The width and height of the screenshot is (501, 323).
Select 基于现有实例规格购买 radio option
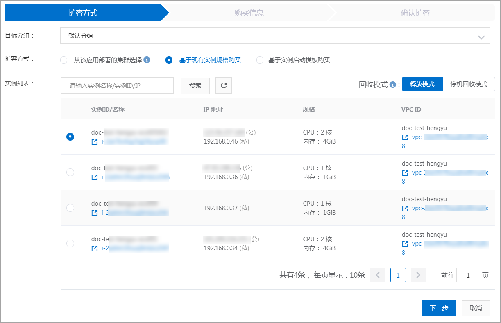click(169, 60)
